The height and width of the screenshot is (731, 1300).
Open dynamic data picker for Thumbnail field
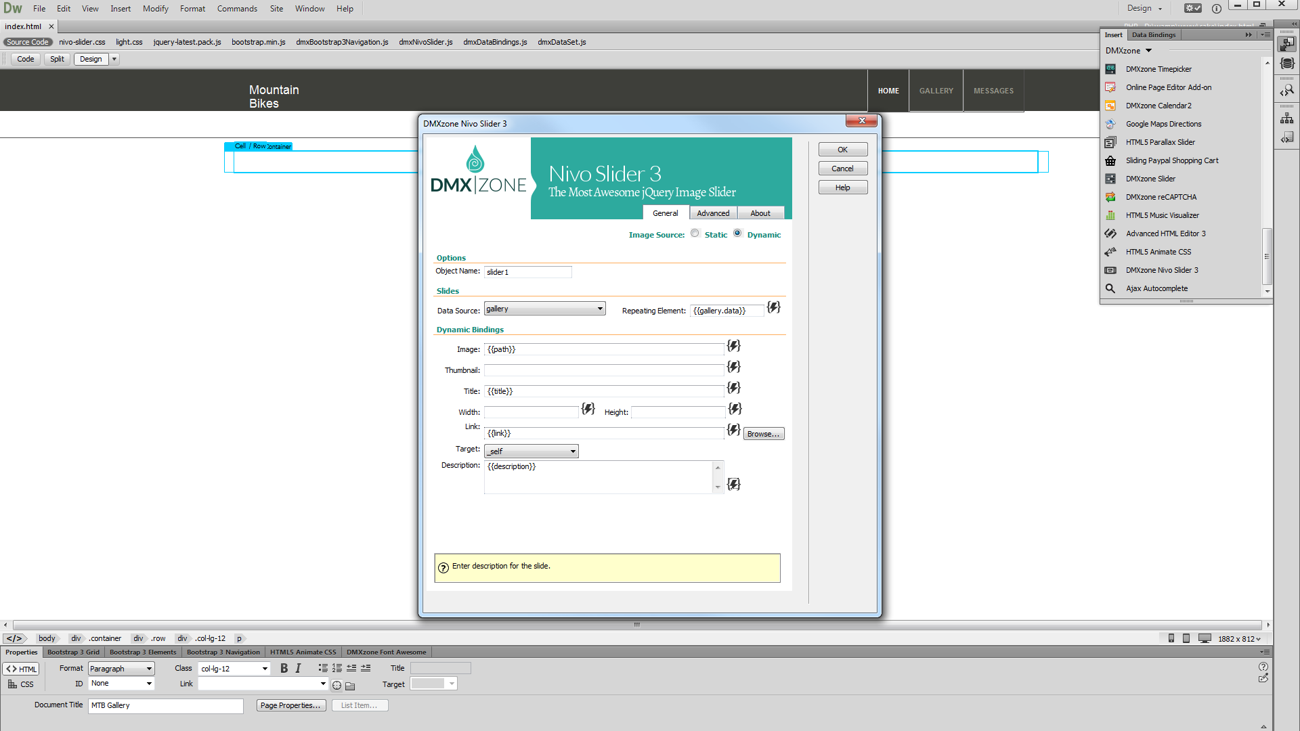click(x=733, y=367)
